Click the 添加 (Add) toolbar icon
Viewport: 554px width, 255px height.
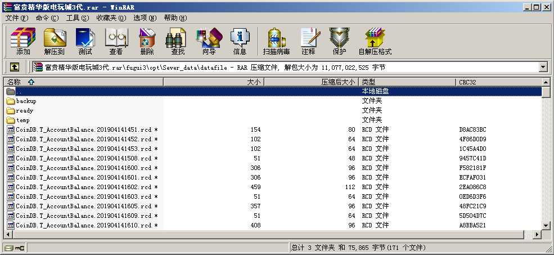point(23,42)
